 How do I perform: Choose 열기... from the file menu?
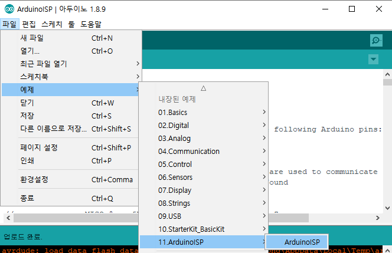coord(70,51)
